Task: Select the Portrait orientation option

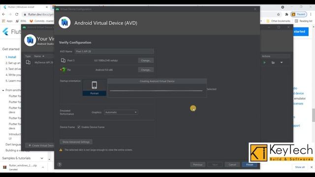Action: (x=94, y=88)
